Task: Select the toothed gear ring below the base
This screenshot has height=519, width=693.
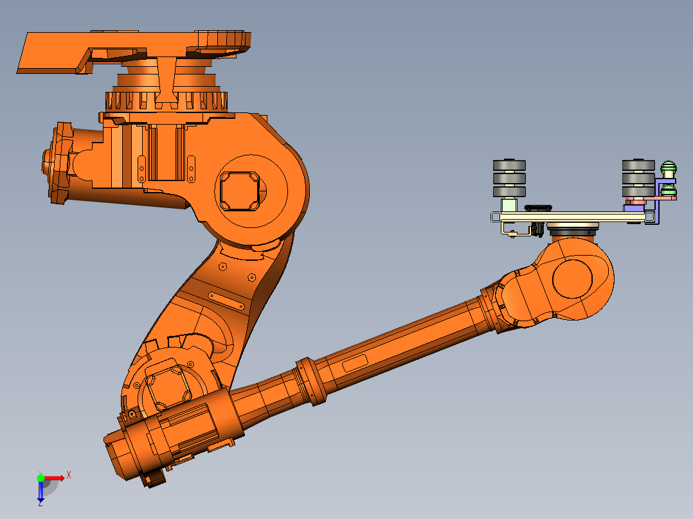Action: pos(166,101)
